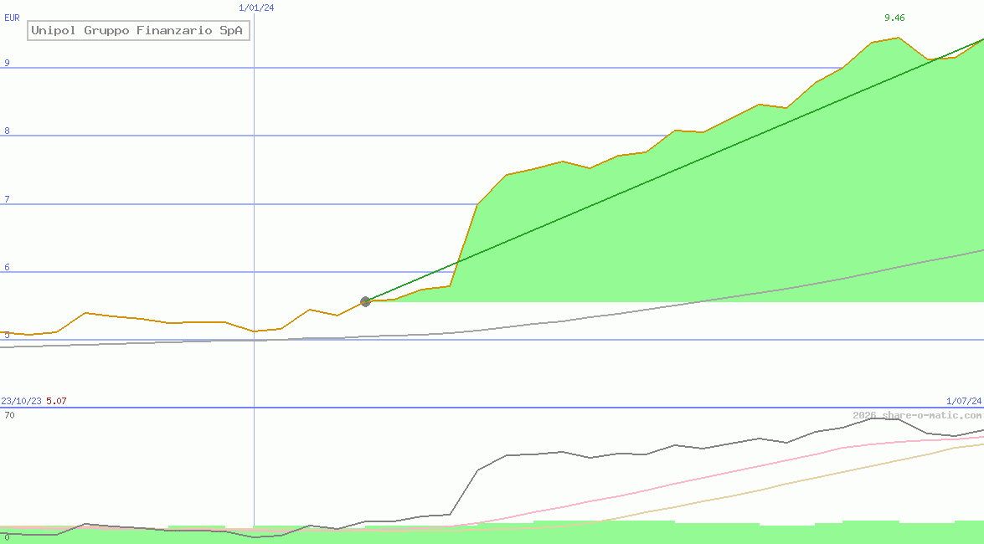Select the 1/01/24 date label

click(x=256, y=8)
